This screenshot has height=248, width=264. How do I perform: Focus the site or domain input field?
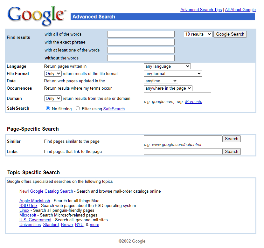tap(177, 96)
